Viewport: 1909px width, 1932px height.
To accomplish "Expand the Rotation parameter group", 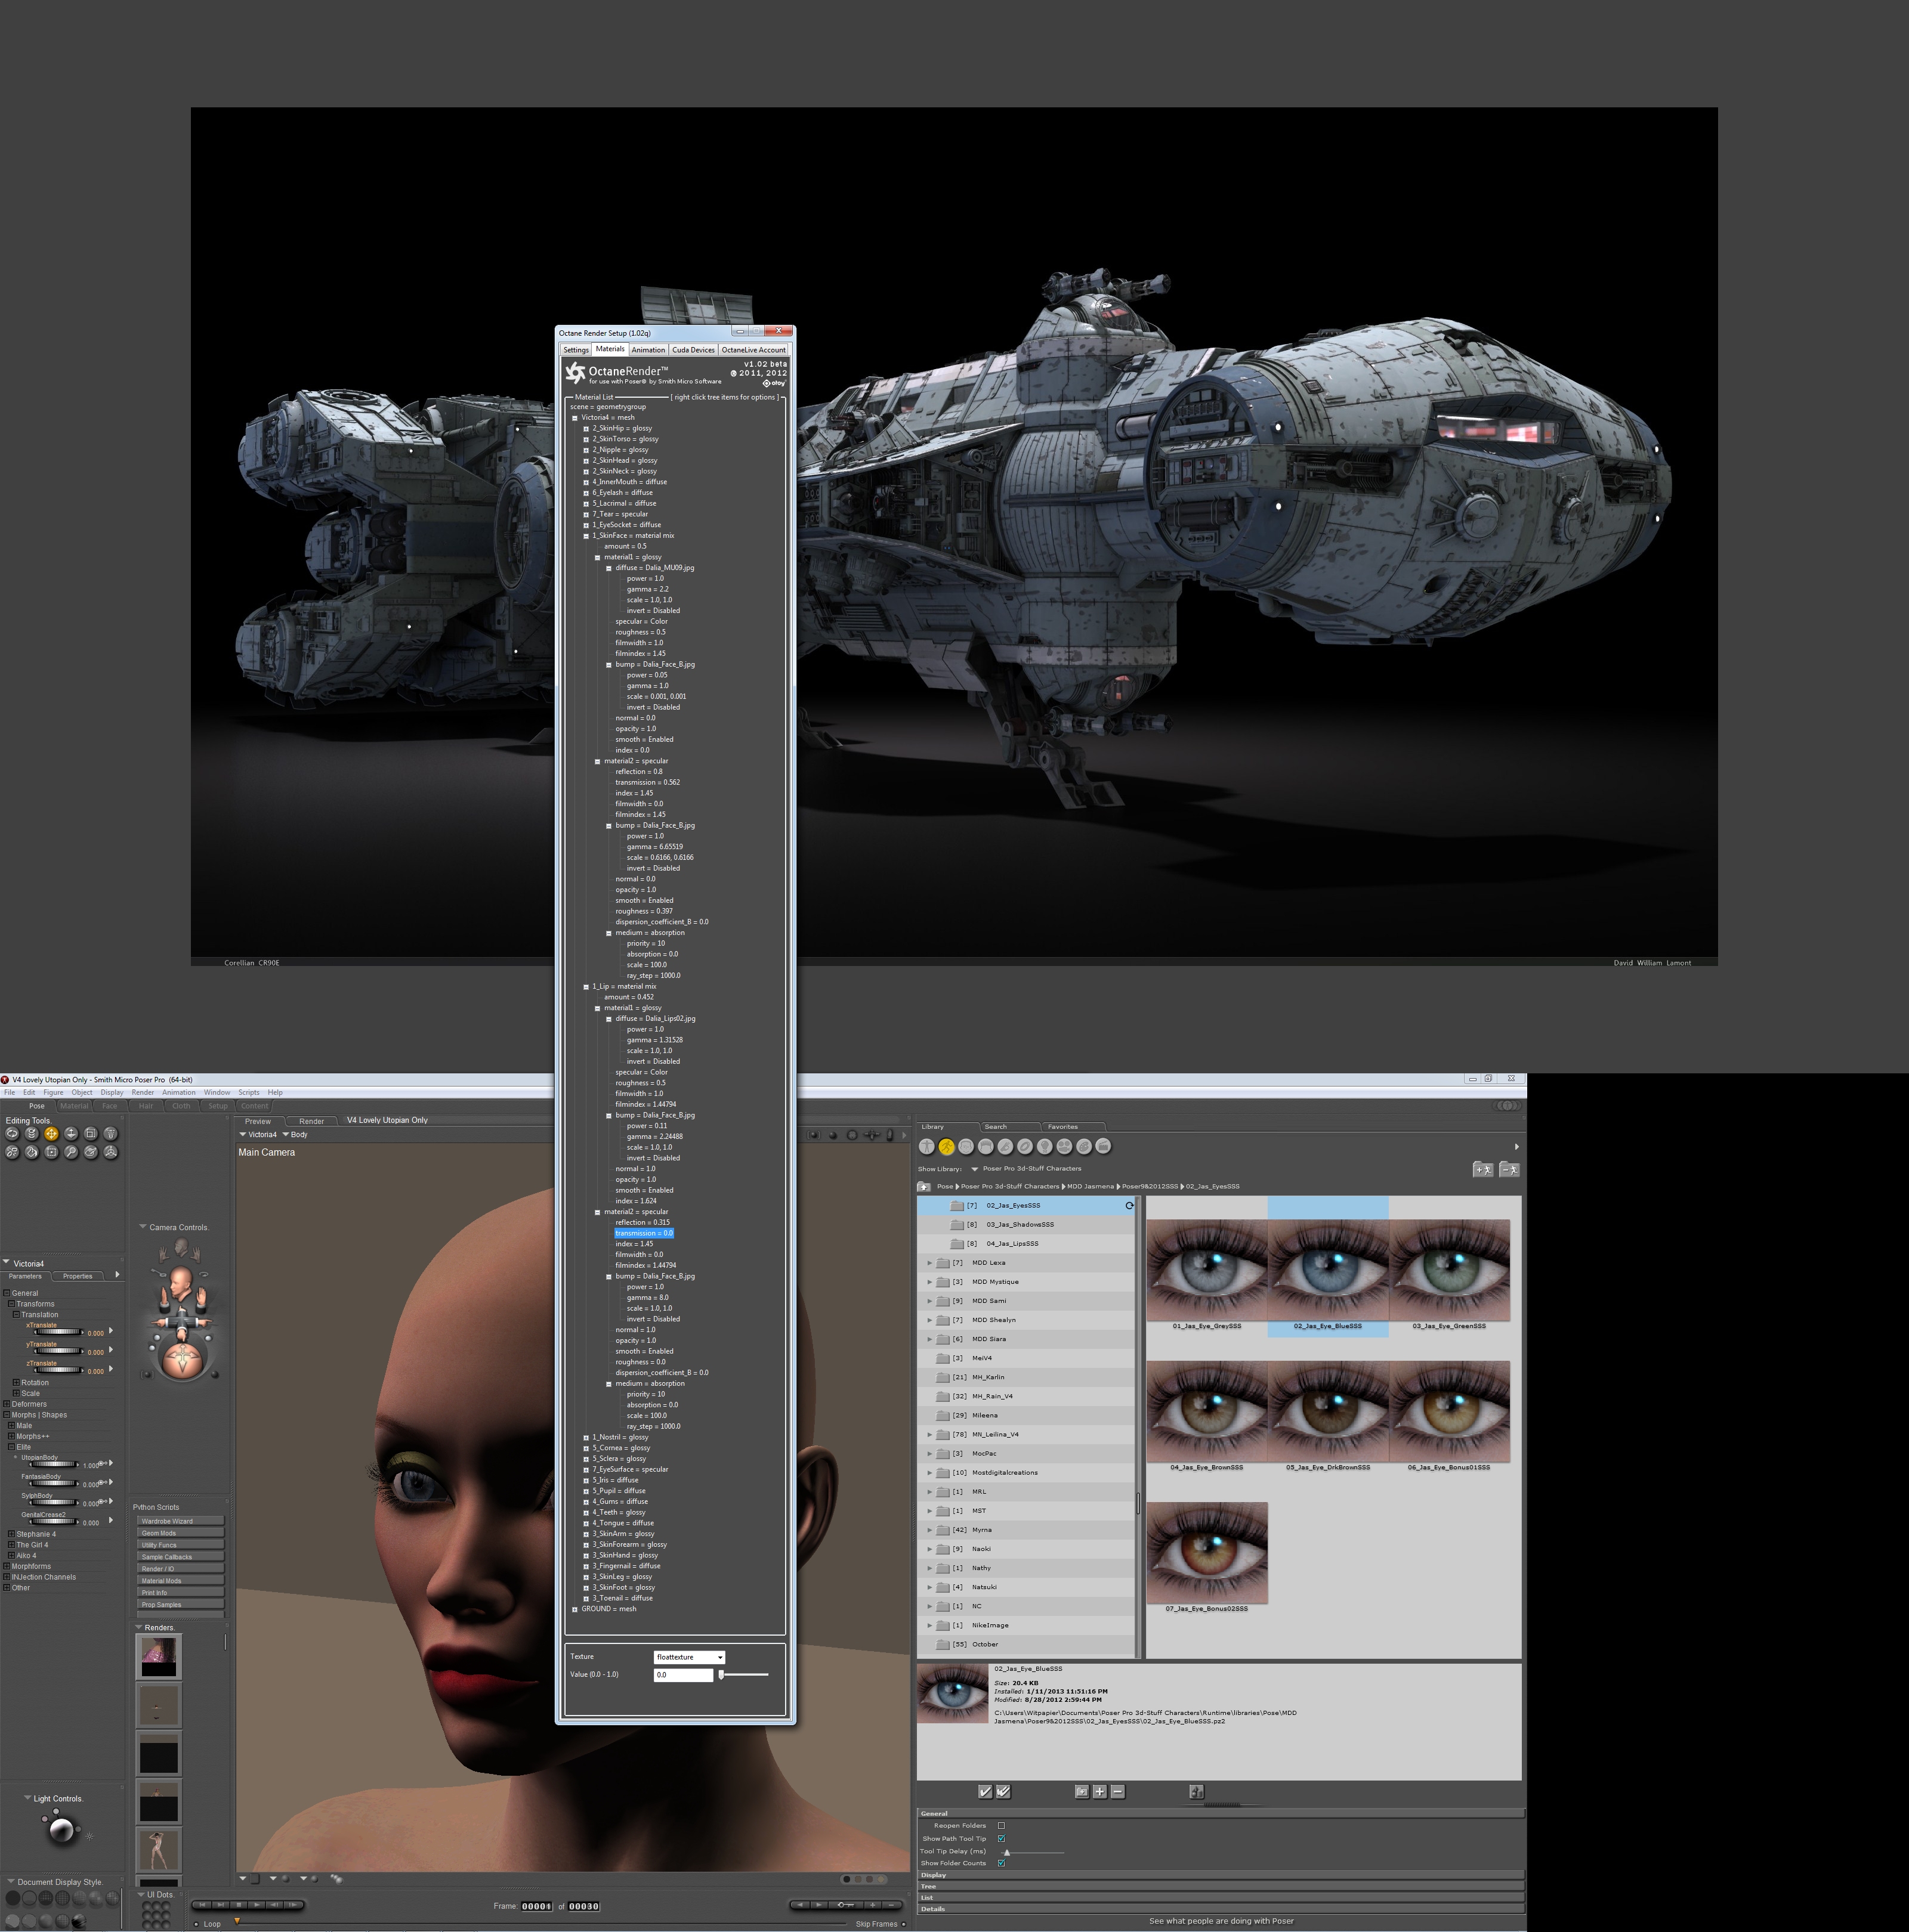I will 17,1382.
